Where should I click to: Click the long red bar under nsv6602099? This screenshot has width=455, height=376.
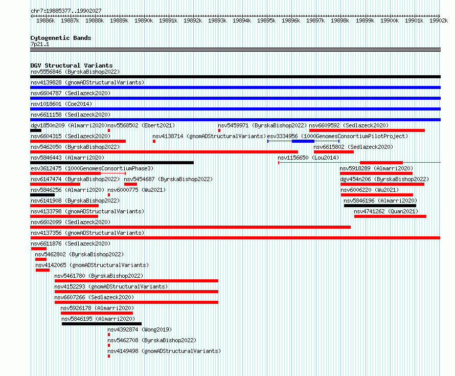coord(190,227)
